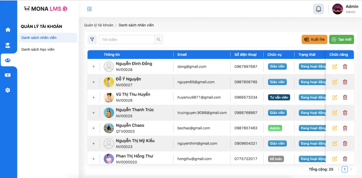Click Đỗ Ý Nguyện's avatar photo

click(109, 82)
